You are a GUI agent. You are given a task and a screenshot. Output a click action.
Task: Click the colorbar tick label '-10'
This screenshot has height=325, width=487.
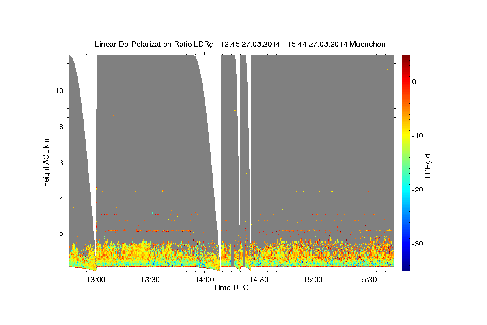(x=418, y=136)
